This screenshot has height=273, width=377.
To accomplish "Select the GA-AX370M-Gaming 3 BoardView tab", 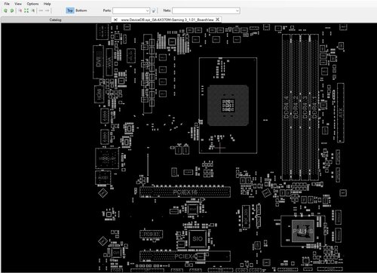I will pyautogui.click(x=167, y=20).
